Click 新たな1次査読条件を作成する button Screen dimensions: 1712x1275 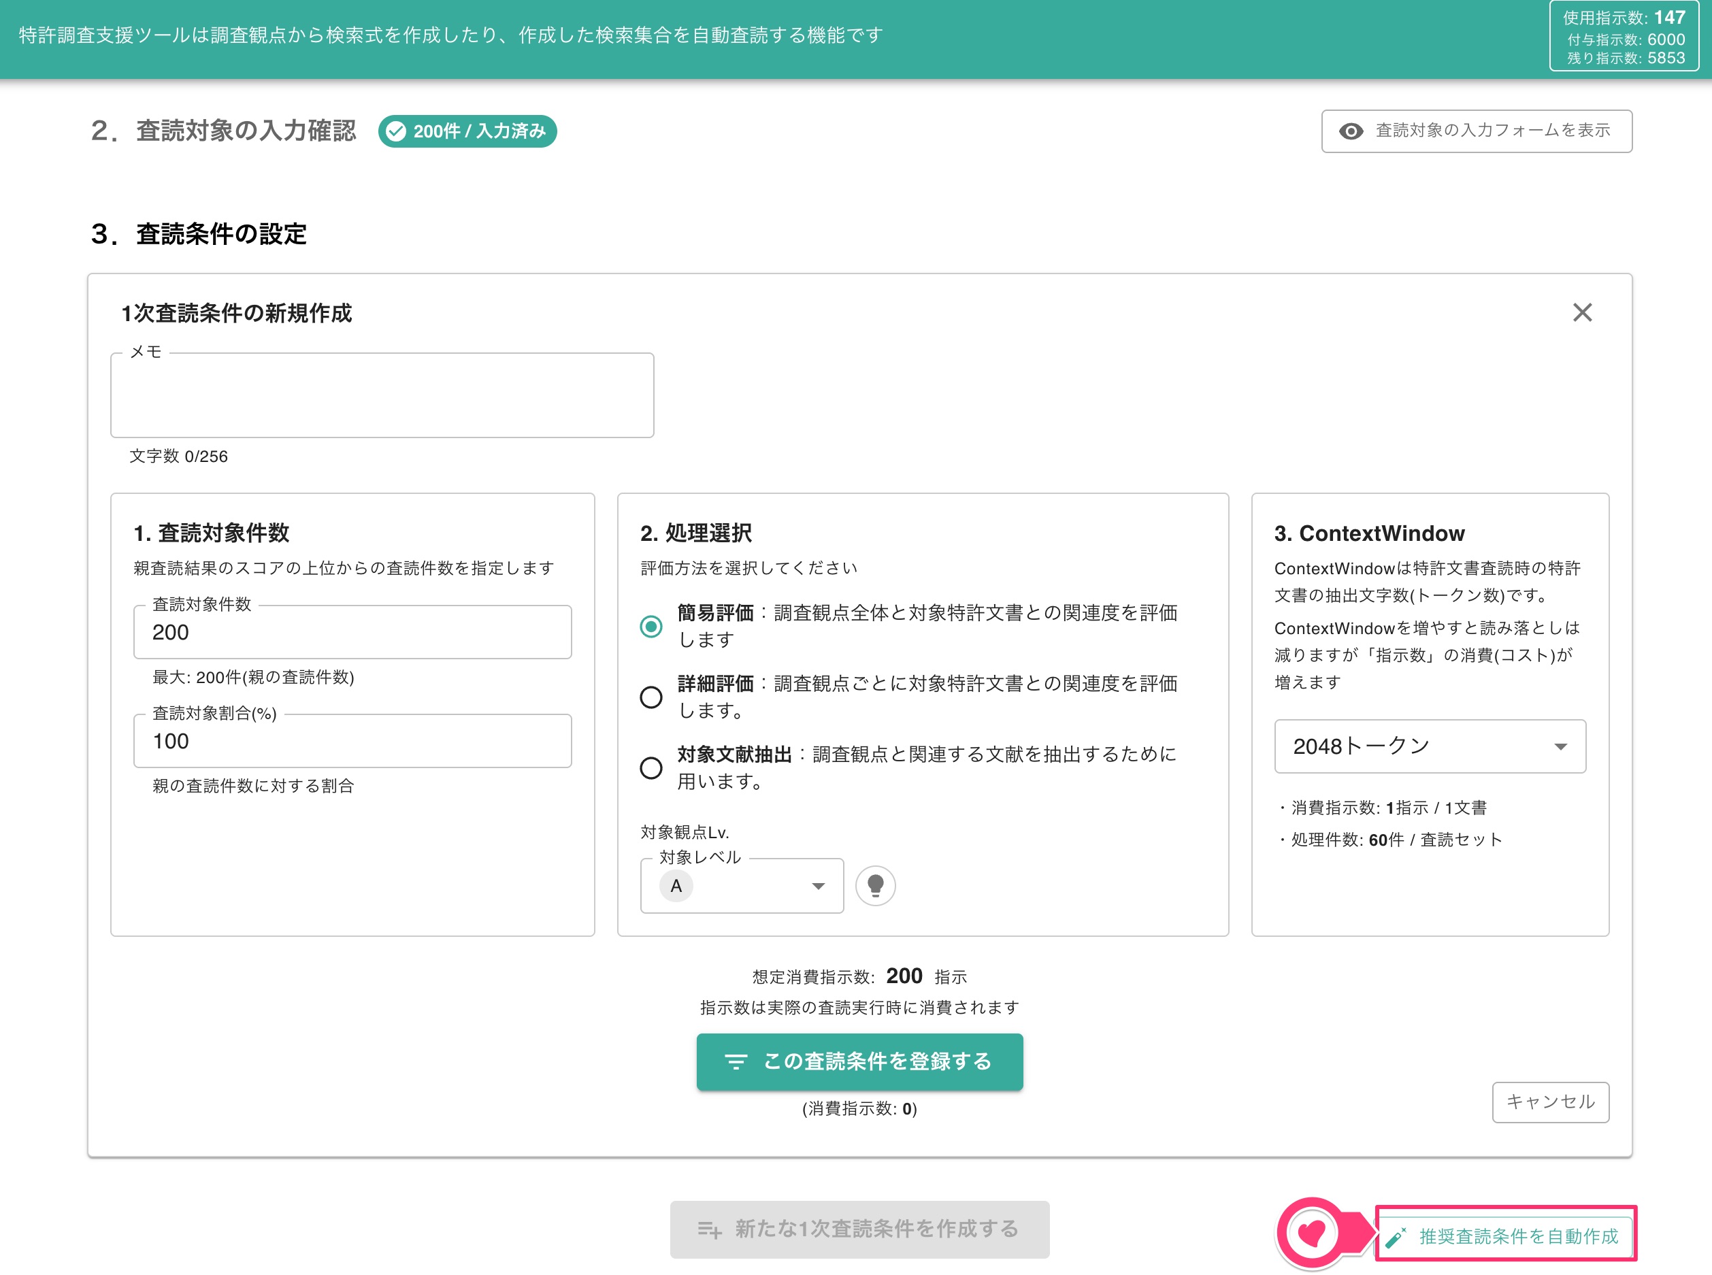859,1229
